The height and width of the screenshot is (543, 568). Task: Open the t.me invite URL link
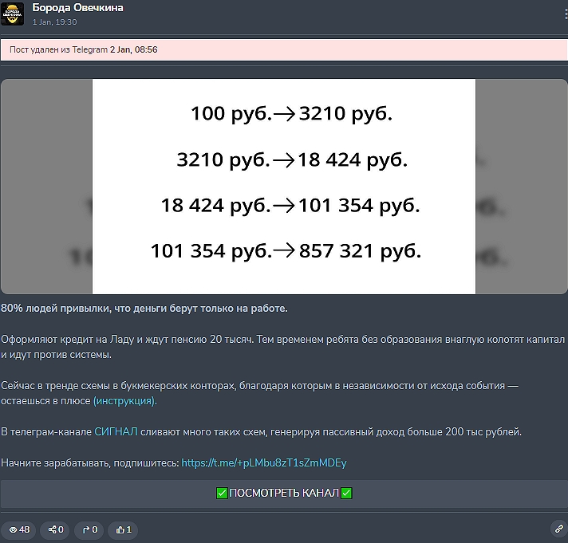tap(264, 462)
